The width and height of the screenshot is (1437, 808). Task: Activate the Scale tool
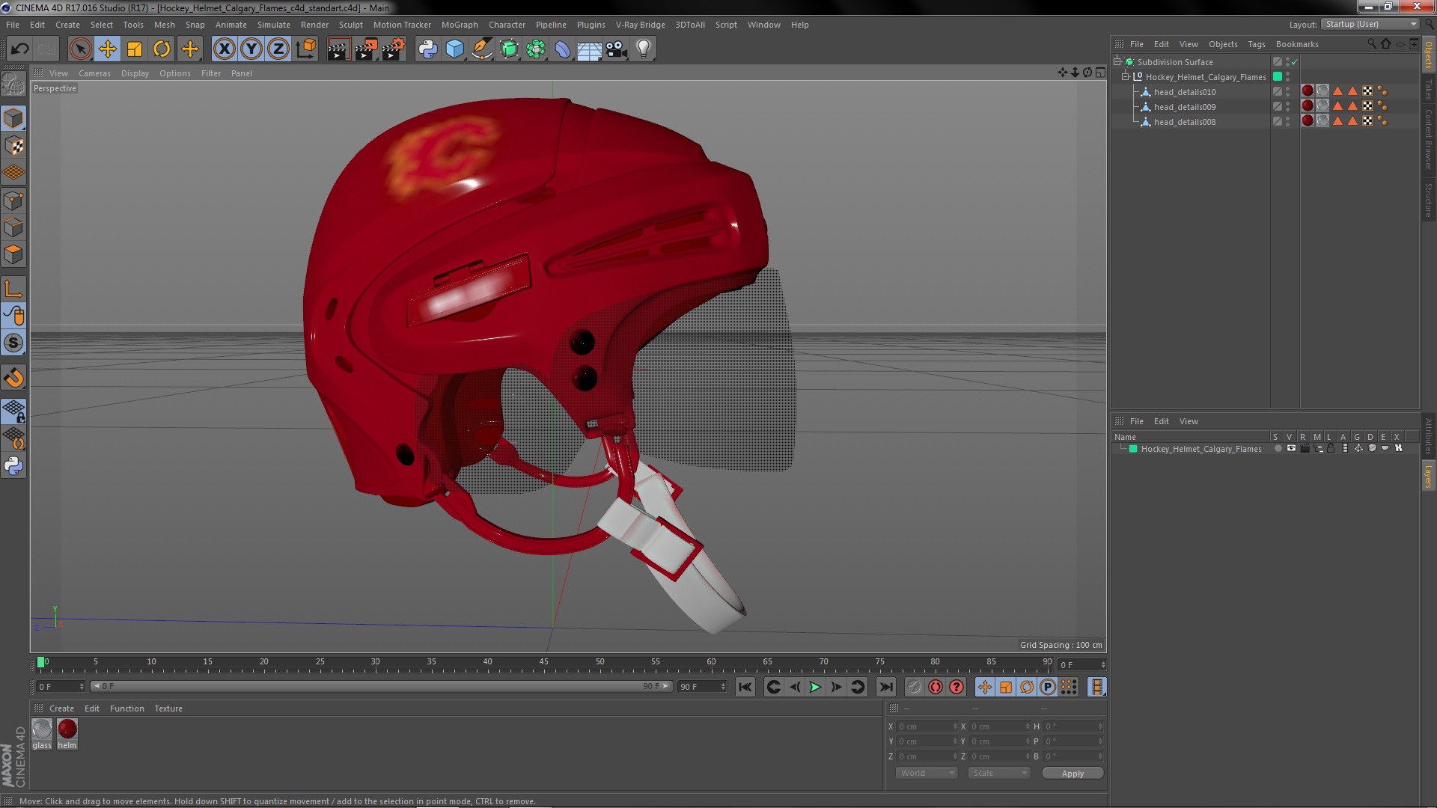tap(135, 49)
